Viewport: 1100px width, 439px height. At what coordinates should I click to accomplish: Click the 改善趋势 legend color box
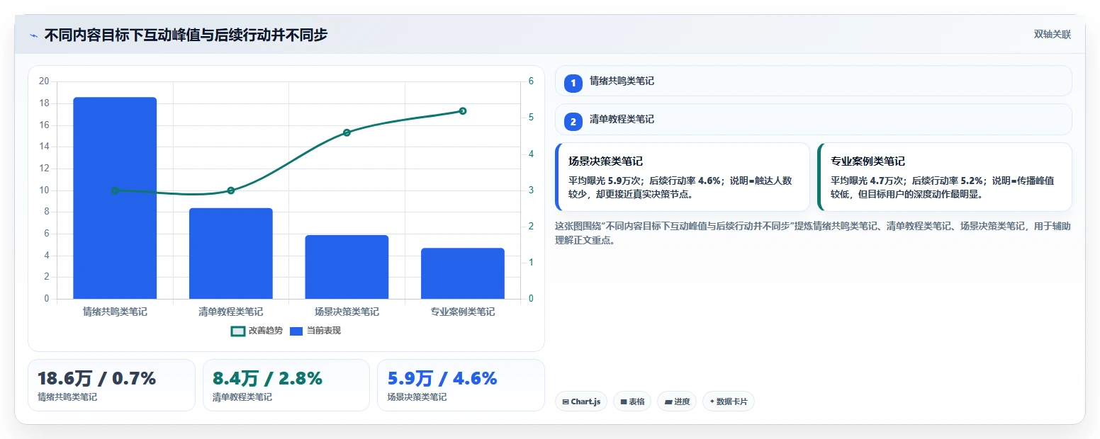click(238, 331)
